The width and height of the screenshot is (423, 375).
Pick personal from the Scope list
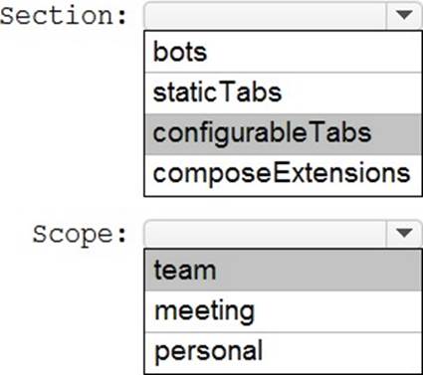(x=284, y=352)
